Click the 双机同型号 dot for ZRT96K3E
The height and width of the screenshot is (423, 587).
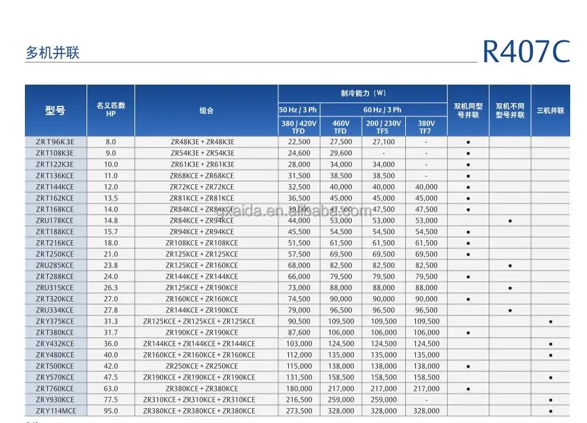click(468, 142)
